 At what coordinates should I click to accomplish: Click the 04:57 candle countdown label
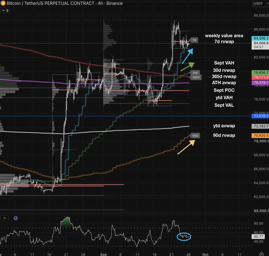(x=258, y=47)
